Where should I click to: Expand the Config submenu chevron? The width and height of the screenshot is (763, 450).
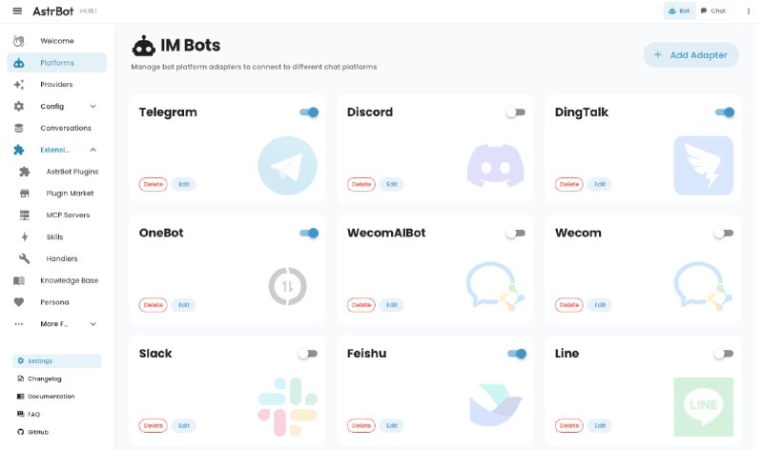[x=93, y=106]
